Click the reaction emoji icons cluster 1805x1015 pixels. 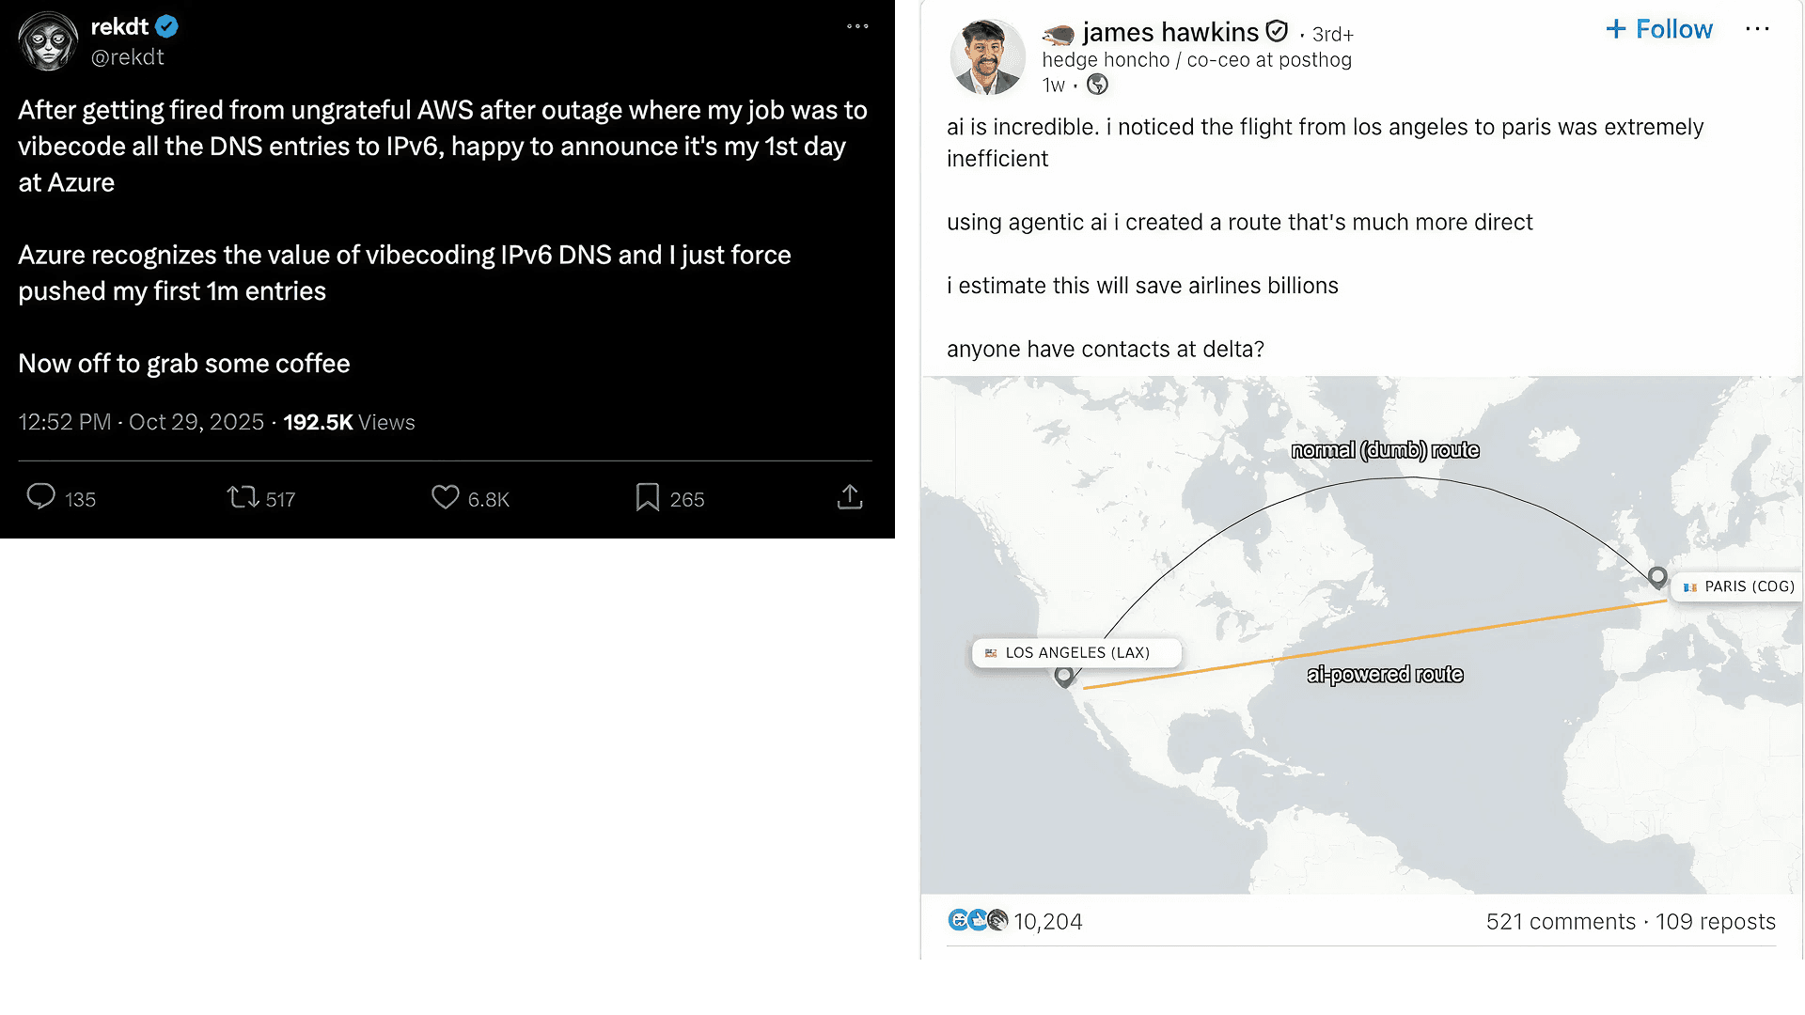click(978, 921)
